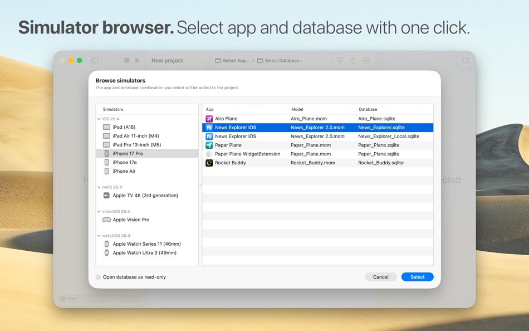Click the Apple TV 4K device icon
This screenshot has width=529, height=331.
tap(106, 195)
